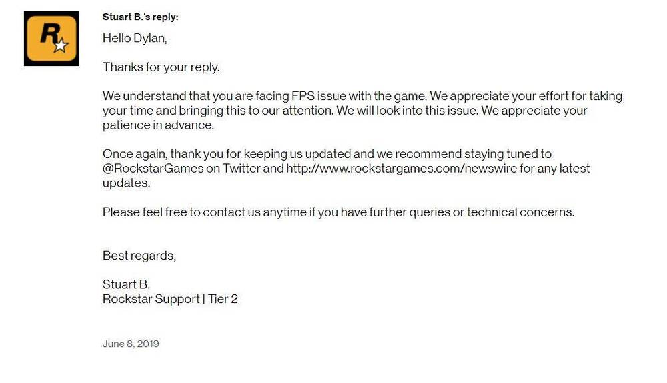Click the "Tier 2" label in signature
The image size is (667, 383).
pos(223,299)
